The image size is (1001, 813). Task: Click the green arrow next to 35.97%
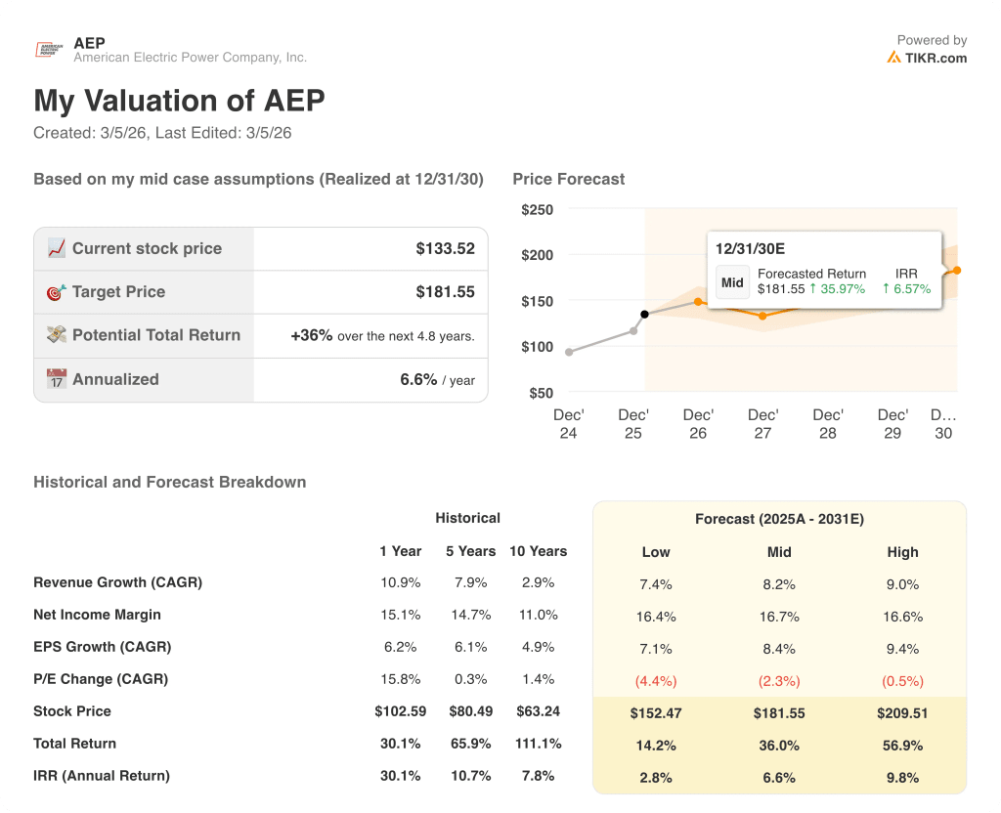point(813,289)
